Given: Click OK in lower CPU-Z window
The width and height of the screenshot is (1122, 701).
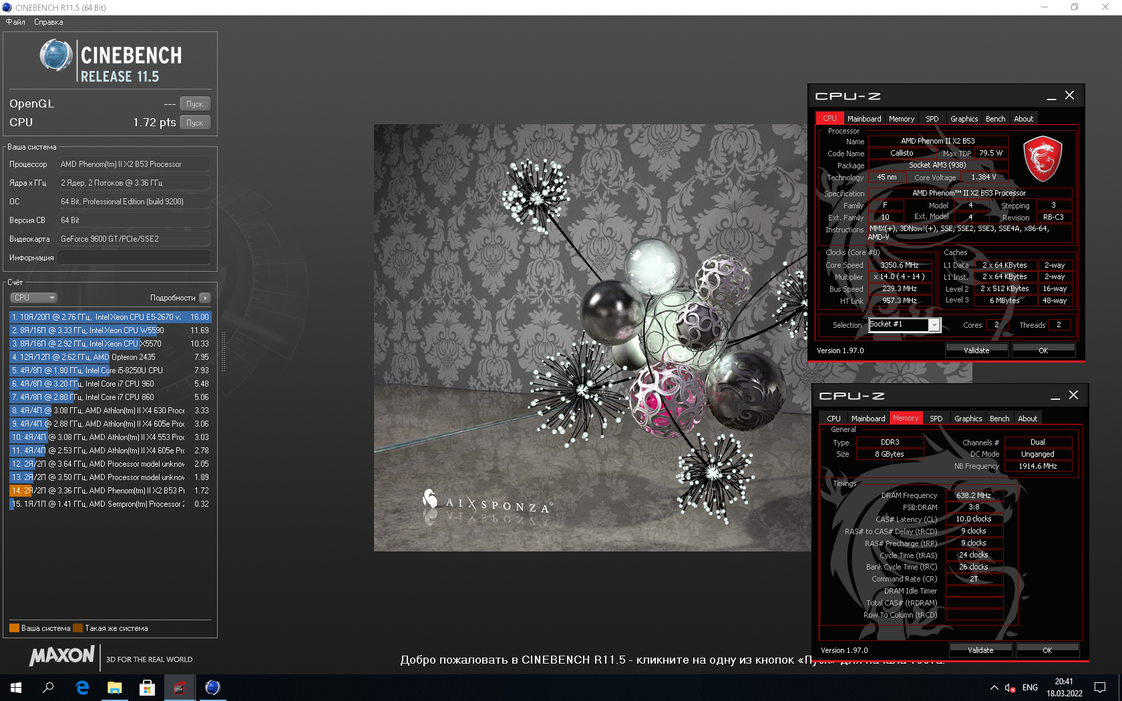Looking at the screenshot, I should [x=1047, y=650].
